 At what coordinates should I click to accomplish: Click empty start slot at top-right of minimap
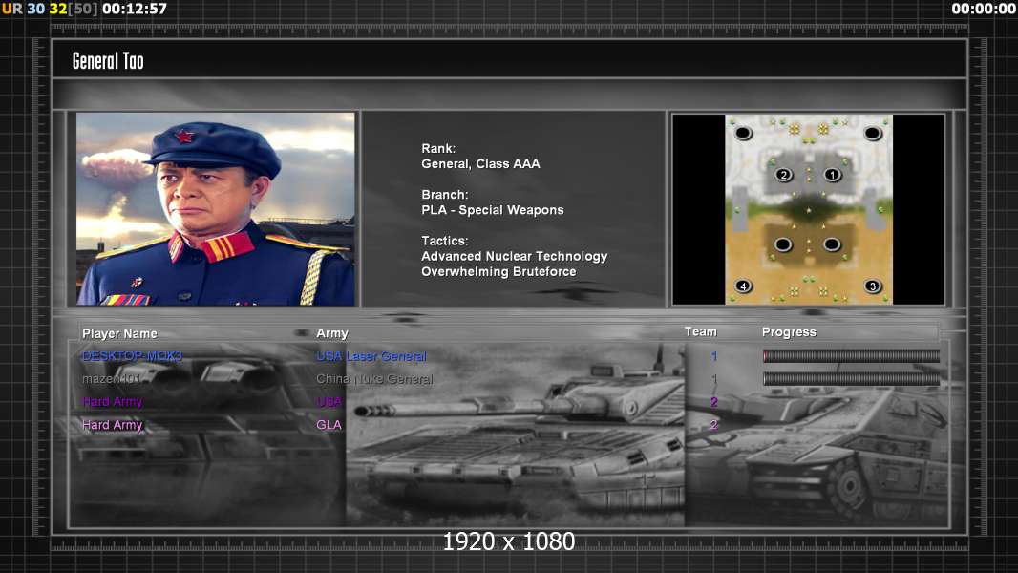(x=873, y=133)
